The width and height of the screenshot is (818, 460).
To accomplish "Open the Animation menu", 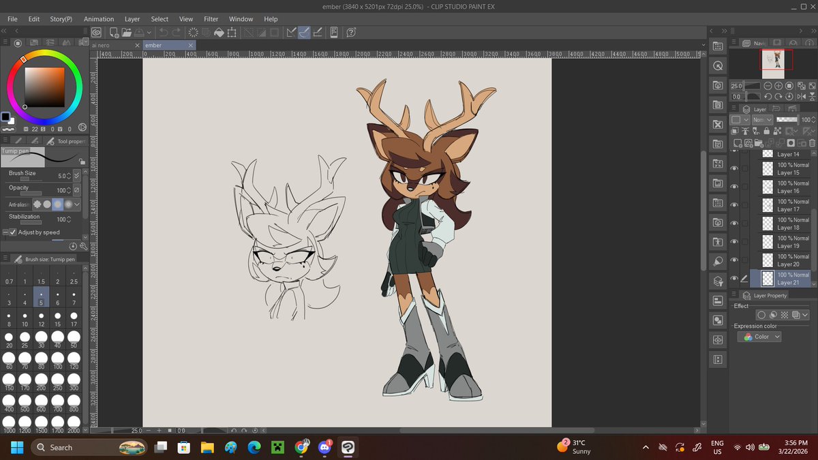I will click(x=99, y=19).
